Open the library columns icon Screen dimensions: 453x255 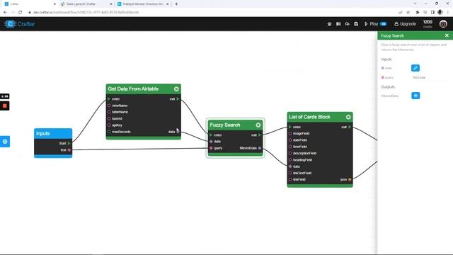[x=338, y=24]
